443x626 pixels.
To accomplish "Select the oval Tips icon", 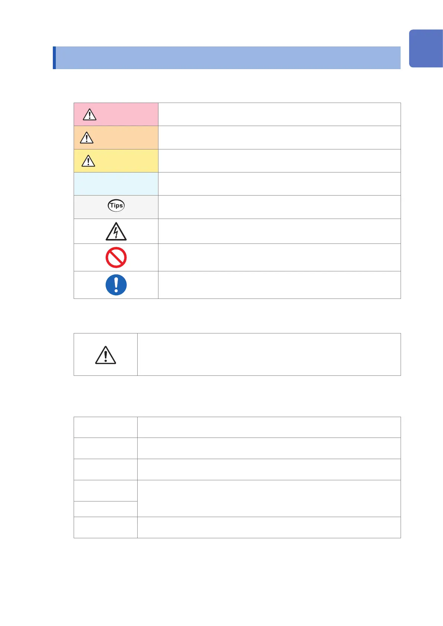I will coord(116,205).
